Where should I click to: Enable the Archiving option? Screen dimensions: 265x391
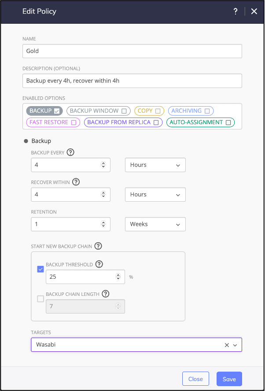pos(191,111)
